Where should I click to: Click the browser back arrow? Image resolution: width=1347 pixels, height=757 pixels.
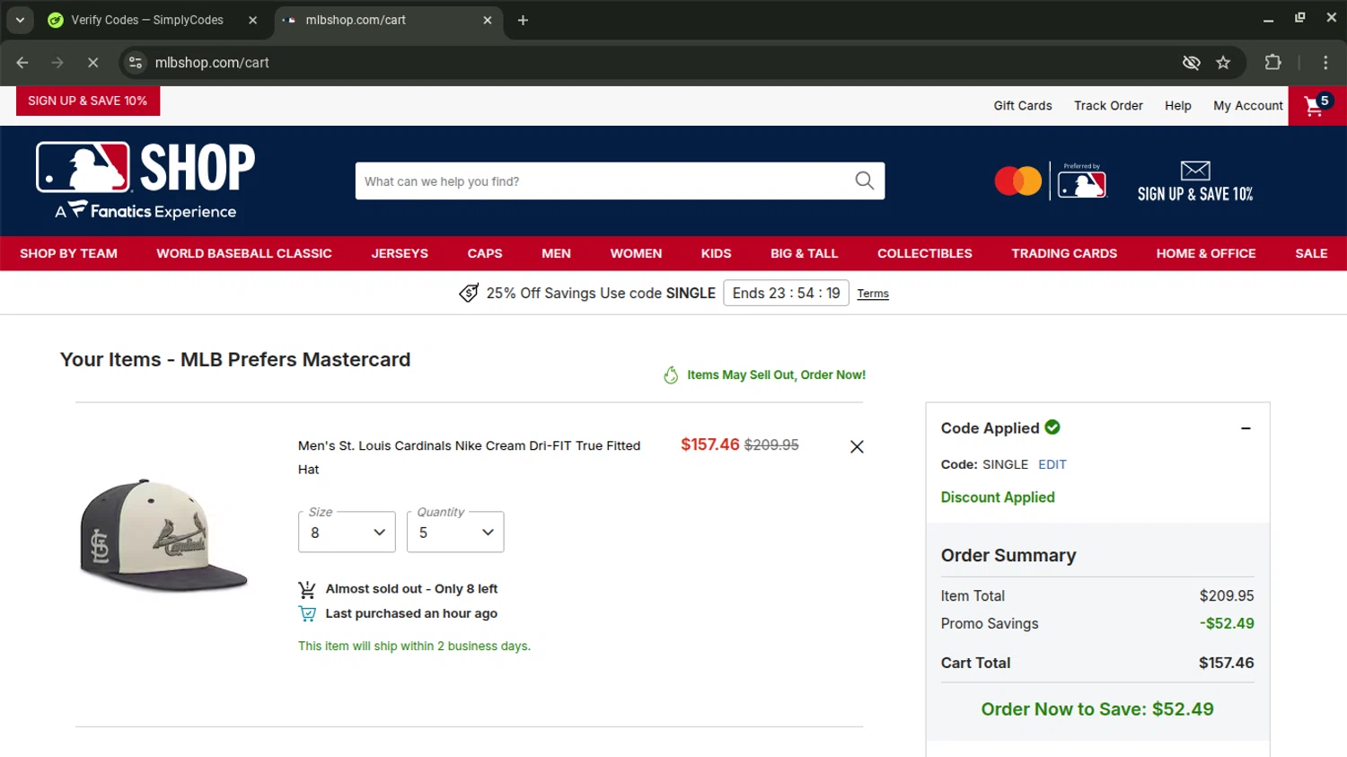tap(22, 63)
